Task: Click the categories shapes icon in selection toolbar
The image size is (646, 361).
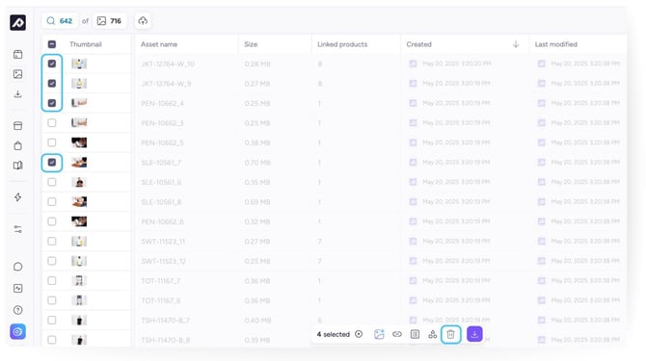Action: (x=433, y=334)
